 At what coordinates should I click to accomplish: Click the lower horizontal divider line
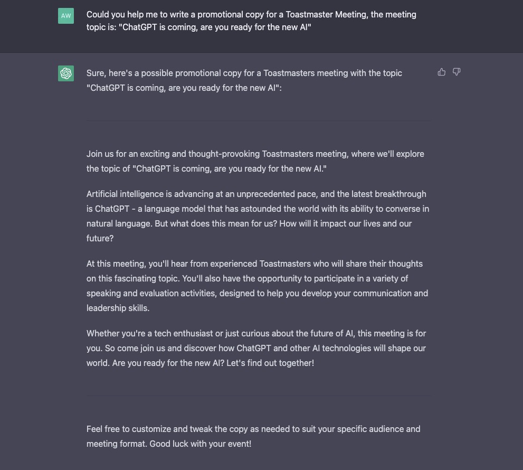tap(258, 396)
